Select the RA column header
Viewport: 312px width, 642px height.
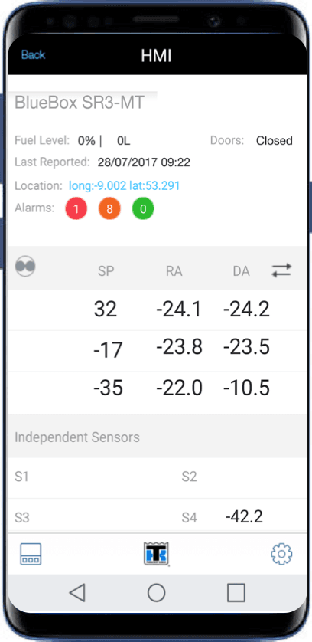point(174,271)
